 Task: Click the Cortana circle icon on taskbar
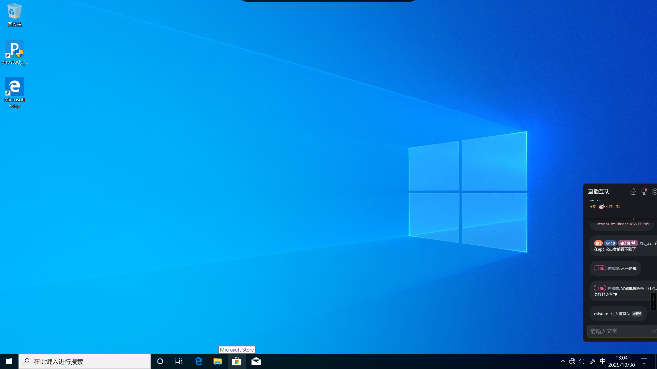(160, 361)
